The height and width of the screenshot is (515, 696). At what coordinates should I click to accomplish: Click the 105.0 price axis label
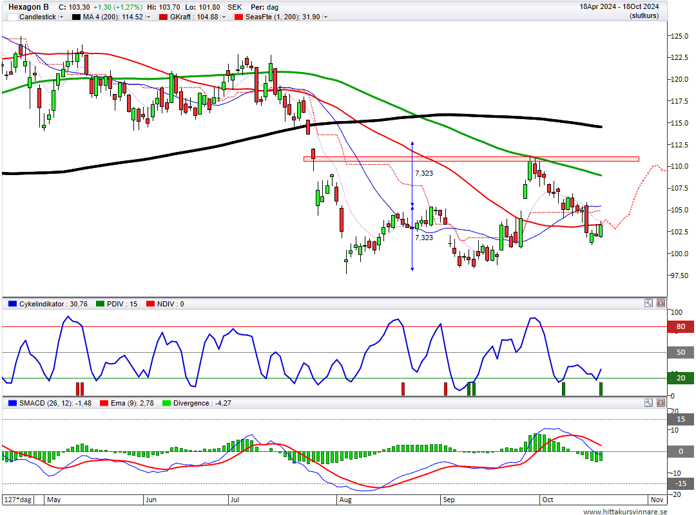(680, 210)
